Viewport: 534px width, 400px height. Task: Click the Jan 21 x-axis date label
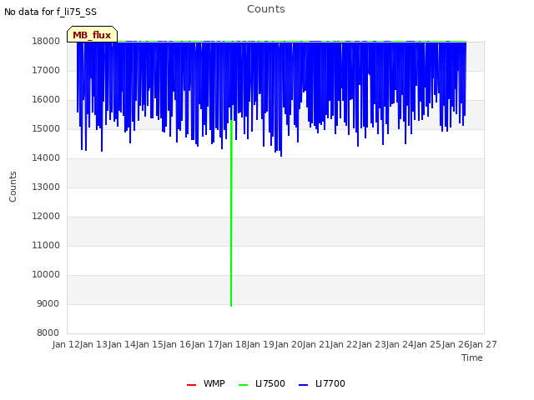[316, 344]
